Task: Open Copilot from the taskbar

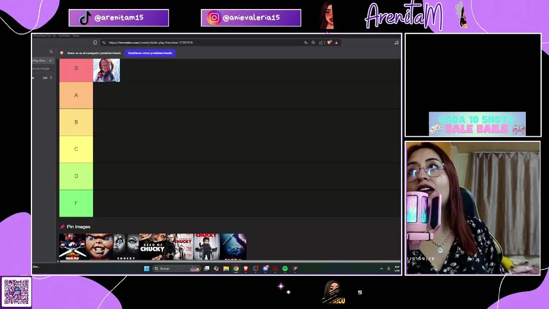Action: pos(216,269)
